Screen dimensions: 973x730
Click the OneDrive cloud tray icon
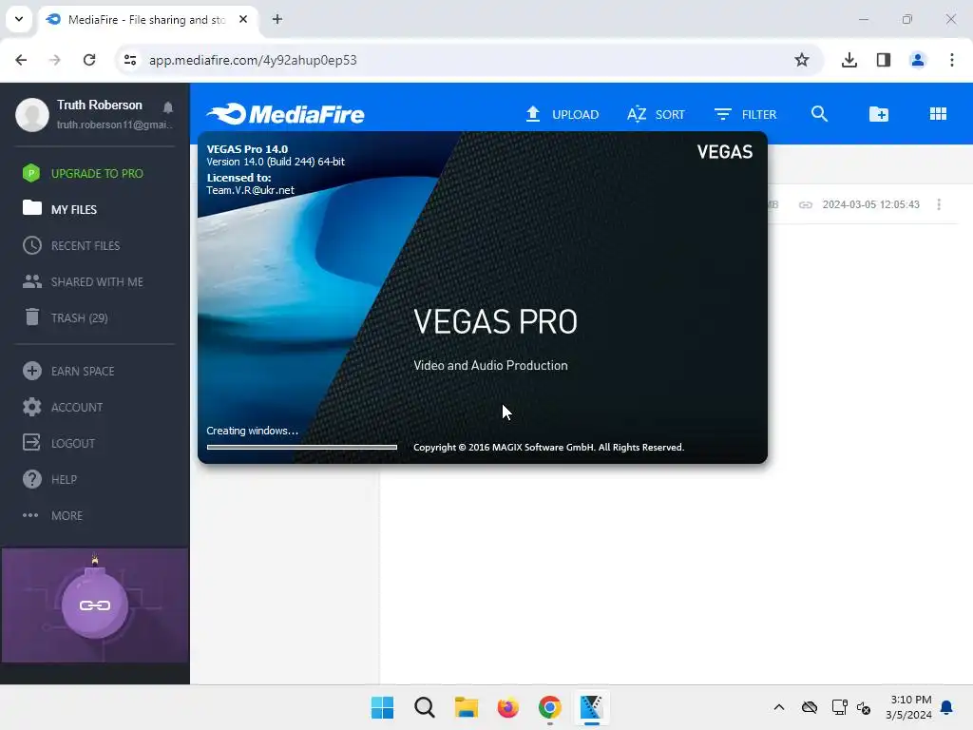[x=810, y=707]
